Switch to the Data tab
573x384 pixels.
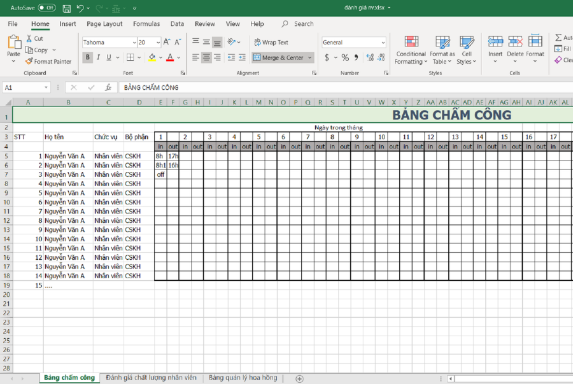click(x=177, y=24)
